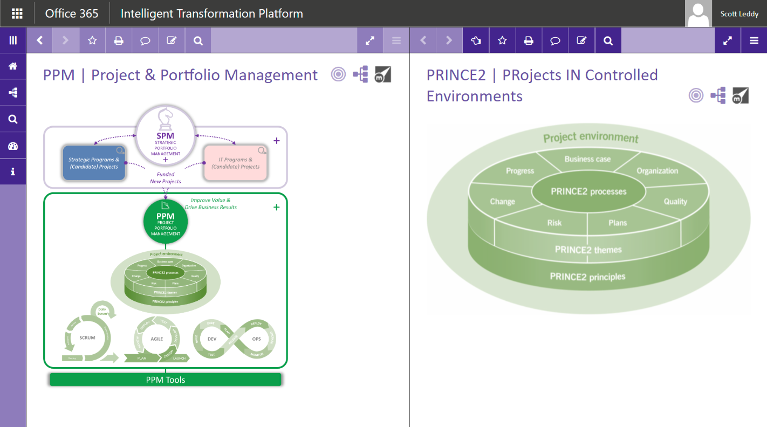This screenshot has width=767, height=427.
Task: Open hierarchy tree view in sidebar
Action: point(13,93)
